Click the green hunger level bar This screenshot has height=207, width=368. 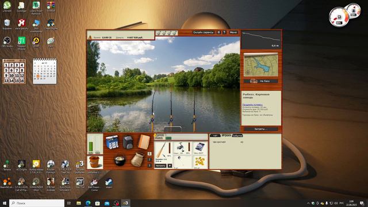click(91, 146)
